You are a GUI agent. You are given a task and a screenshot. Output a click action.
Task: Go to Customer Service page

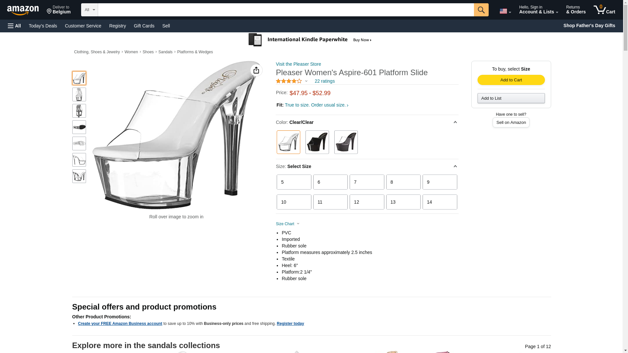click(x=83, y=26)
